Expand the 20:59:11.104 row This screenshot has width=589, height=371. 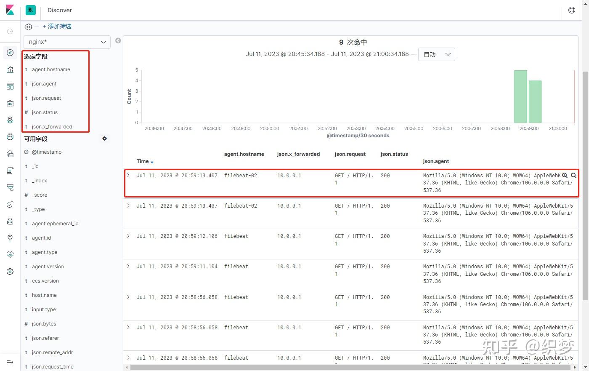(x=129, y=266)
